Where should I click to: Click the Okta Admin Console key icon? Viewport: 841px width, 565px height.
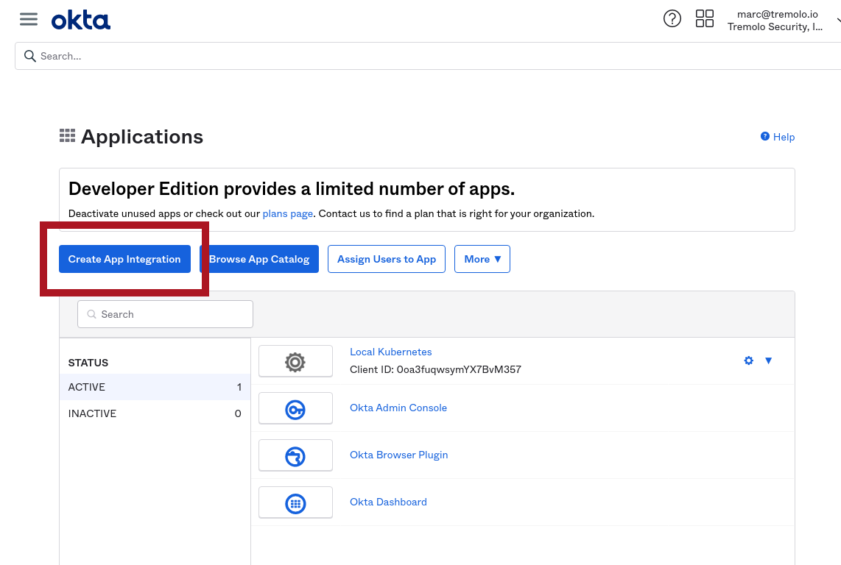(295, 408)
